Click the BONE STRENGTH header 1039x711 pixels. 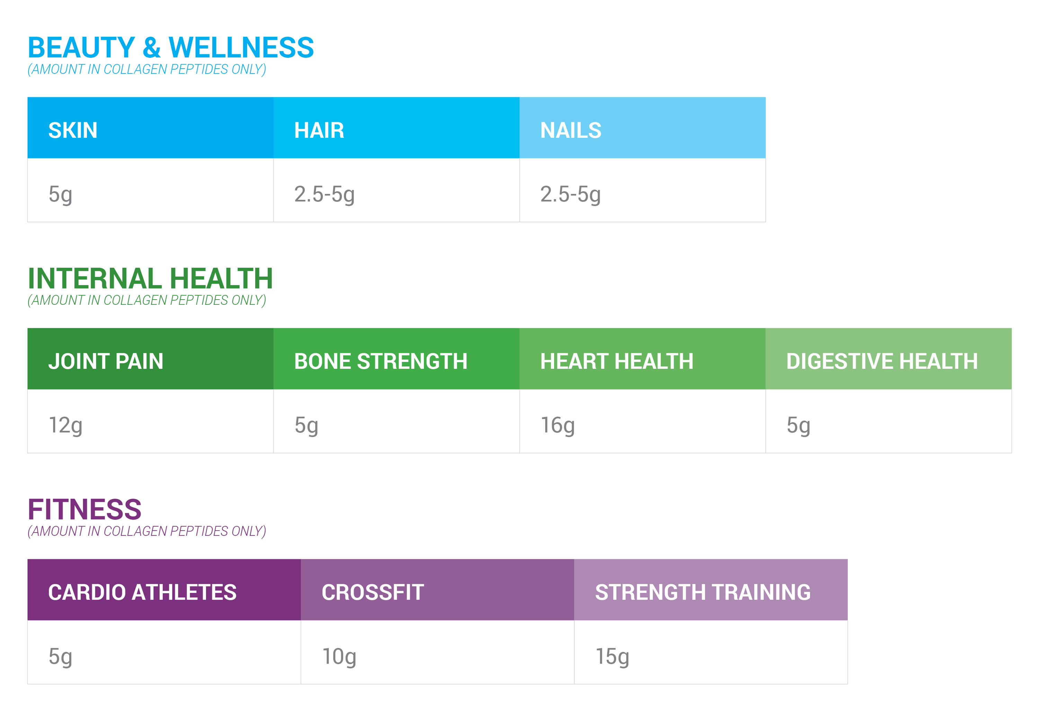tap(396, 359)
